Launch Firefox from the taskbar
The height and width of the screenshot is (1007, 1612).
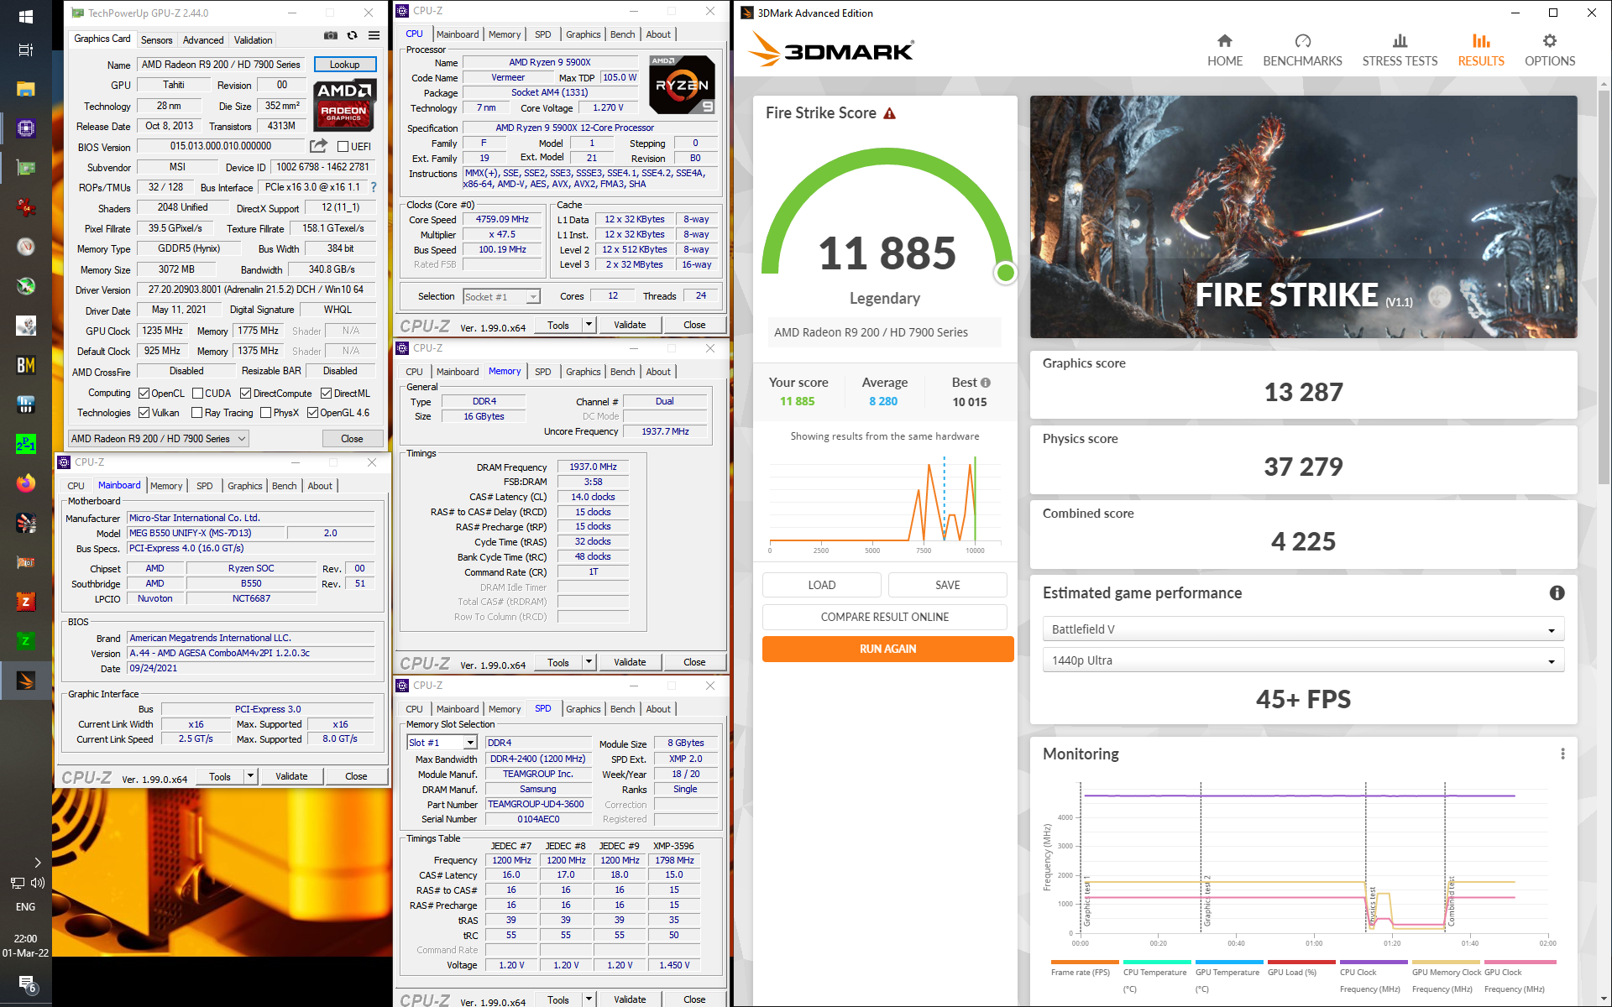(x=25, y=483)
